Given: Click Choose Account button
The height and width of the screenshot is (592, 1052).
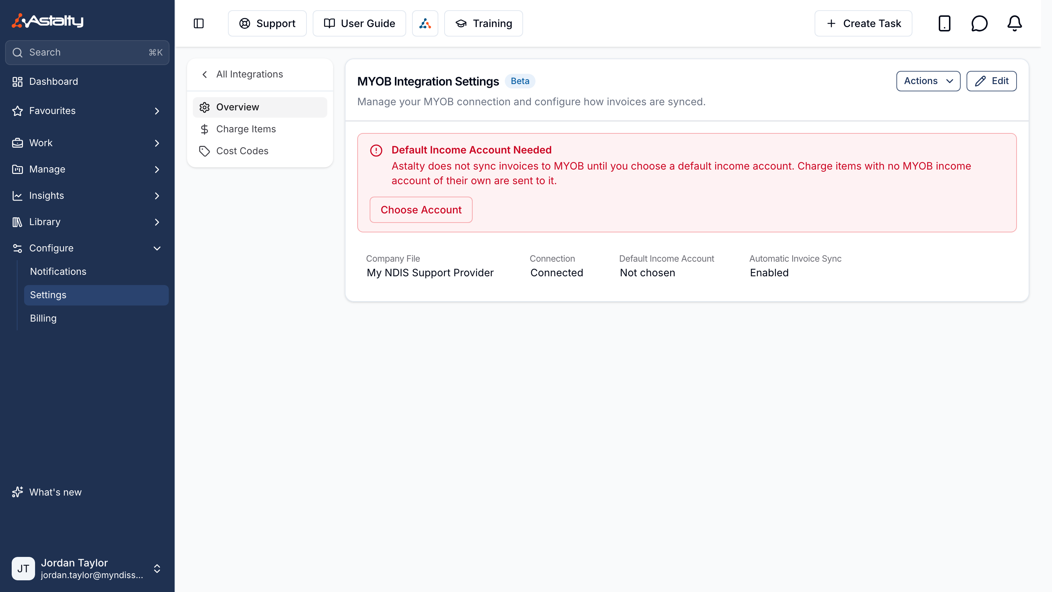Looking at the screenshot, I should [x=421, y=210].
